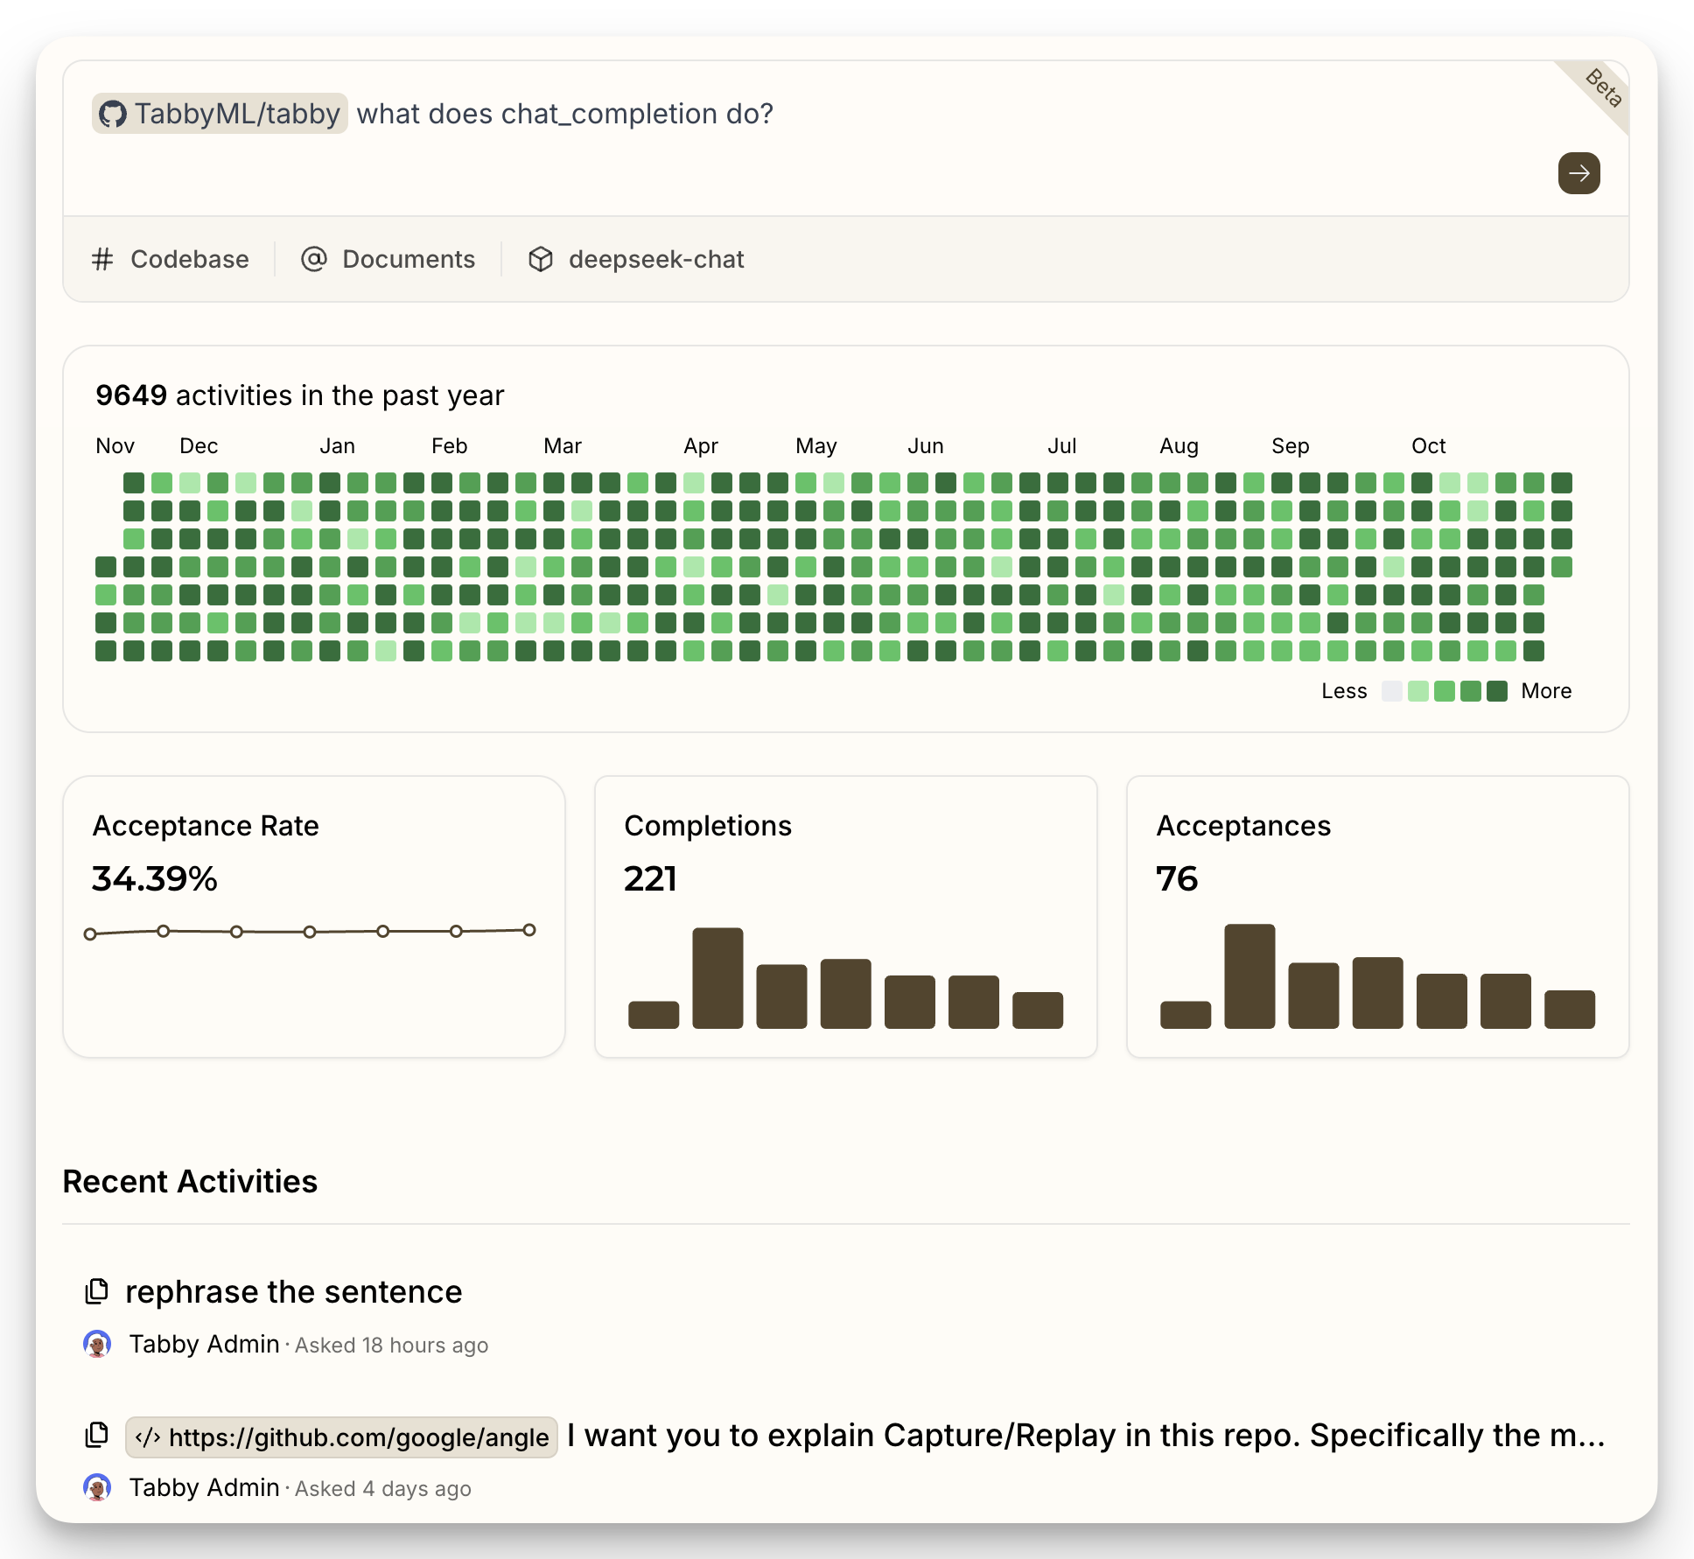The height and width of the screenshot is (1559, 1694).
Task: Click the code icon in the github.com/google/angle tag
Action: coord(148,1437)
